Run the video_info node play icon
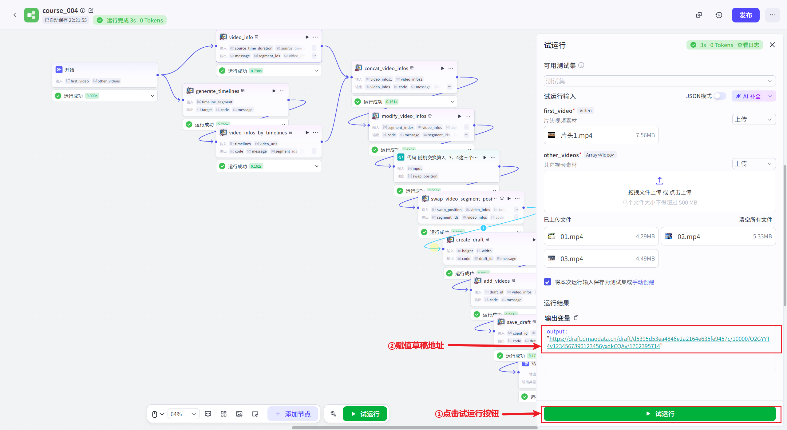Screen dimensions: 787x430 tap(307, 37)
